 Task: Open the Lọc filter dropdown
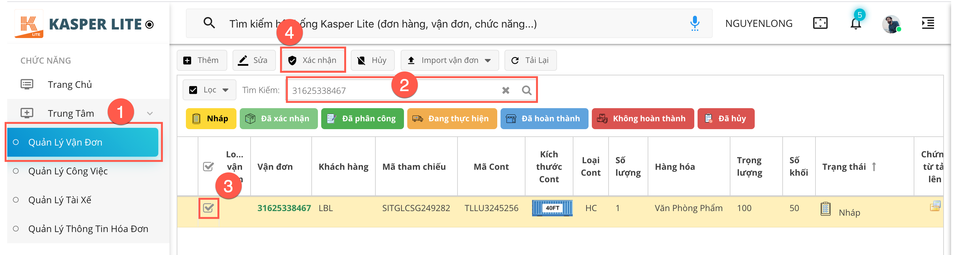pos(209,90)
